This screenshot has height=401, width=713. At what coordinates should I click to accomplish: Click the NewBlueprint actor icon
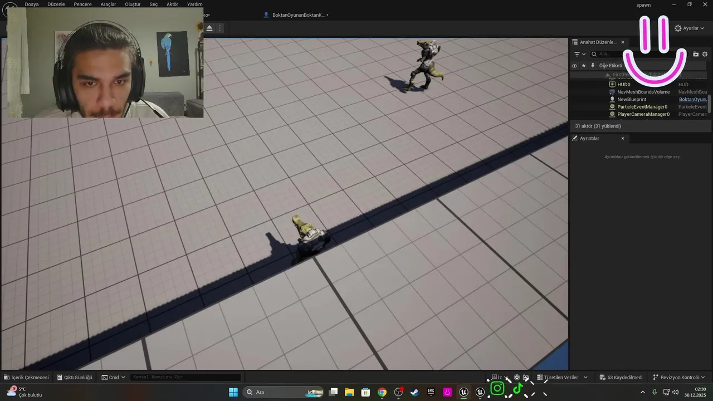point(612,99)
